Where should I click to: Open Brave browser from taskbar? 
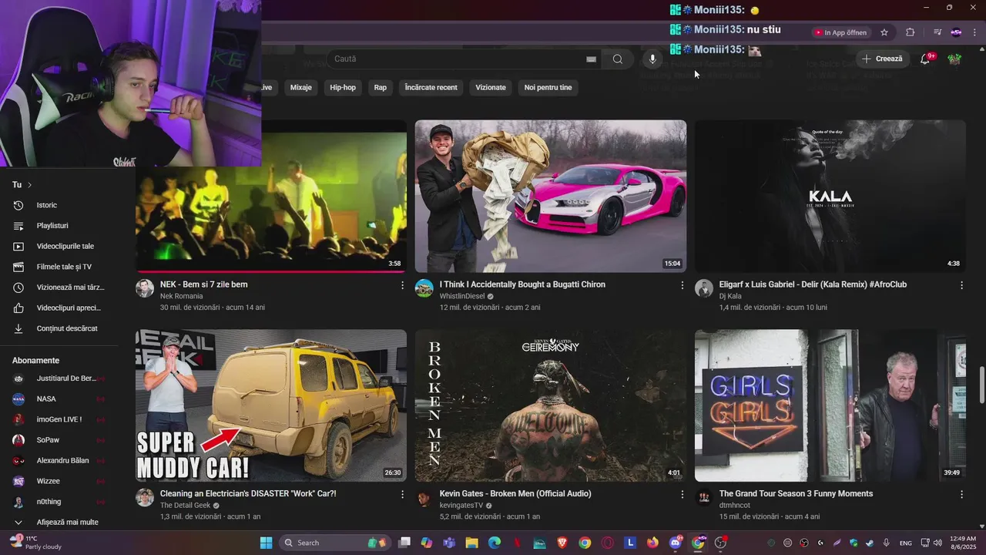pyautogui.click(x=562, y=543)
